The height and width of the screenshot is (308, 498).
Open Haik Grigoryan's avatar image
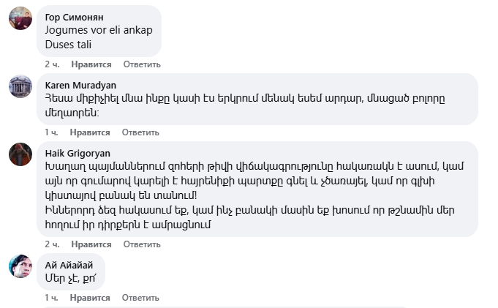tap(20, 154)
